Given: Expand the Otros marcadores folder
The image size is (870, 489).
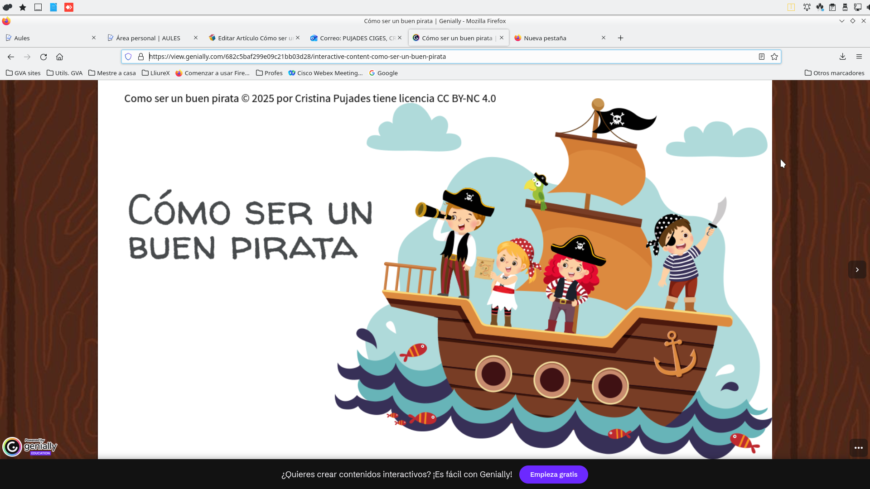Looking at the screenshot, I should tap(834, 73).
